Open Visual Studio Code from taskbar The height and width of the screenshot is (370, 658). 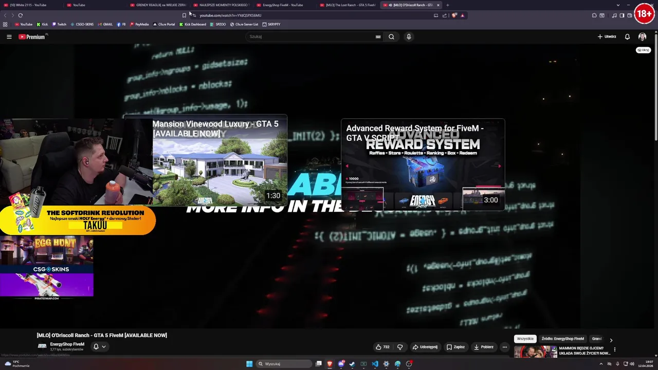tap(375, 364)
